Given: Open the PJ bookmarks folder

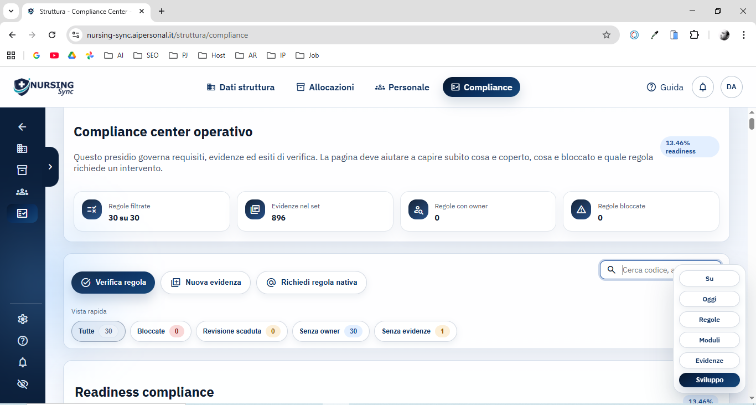Looking at the screenshot, I should coord(178,55).
